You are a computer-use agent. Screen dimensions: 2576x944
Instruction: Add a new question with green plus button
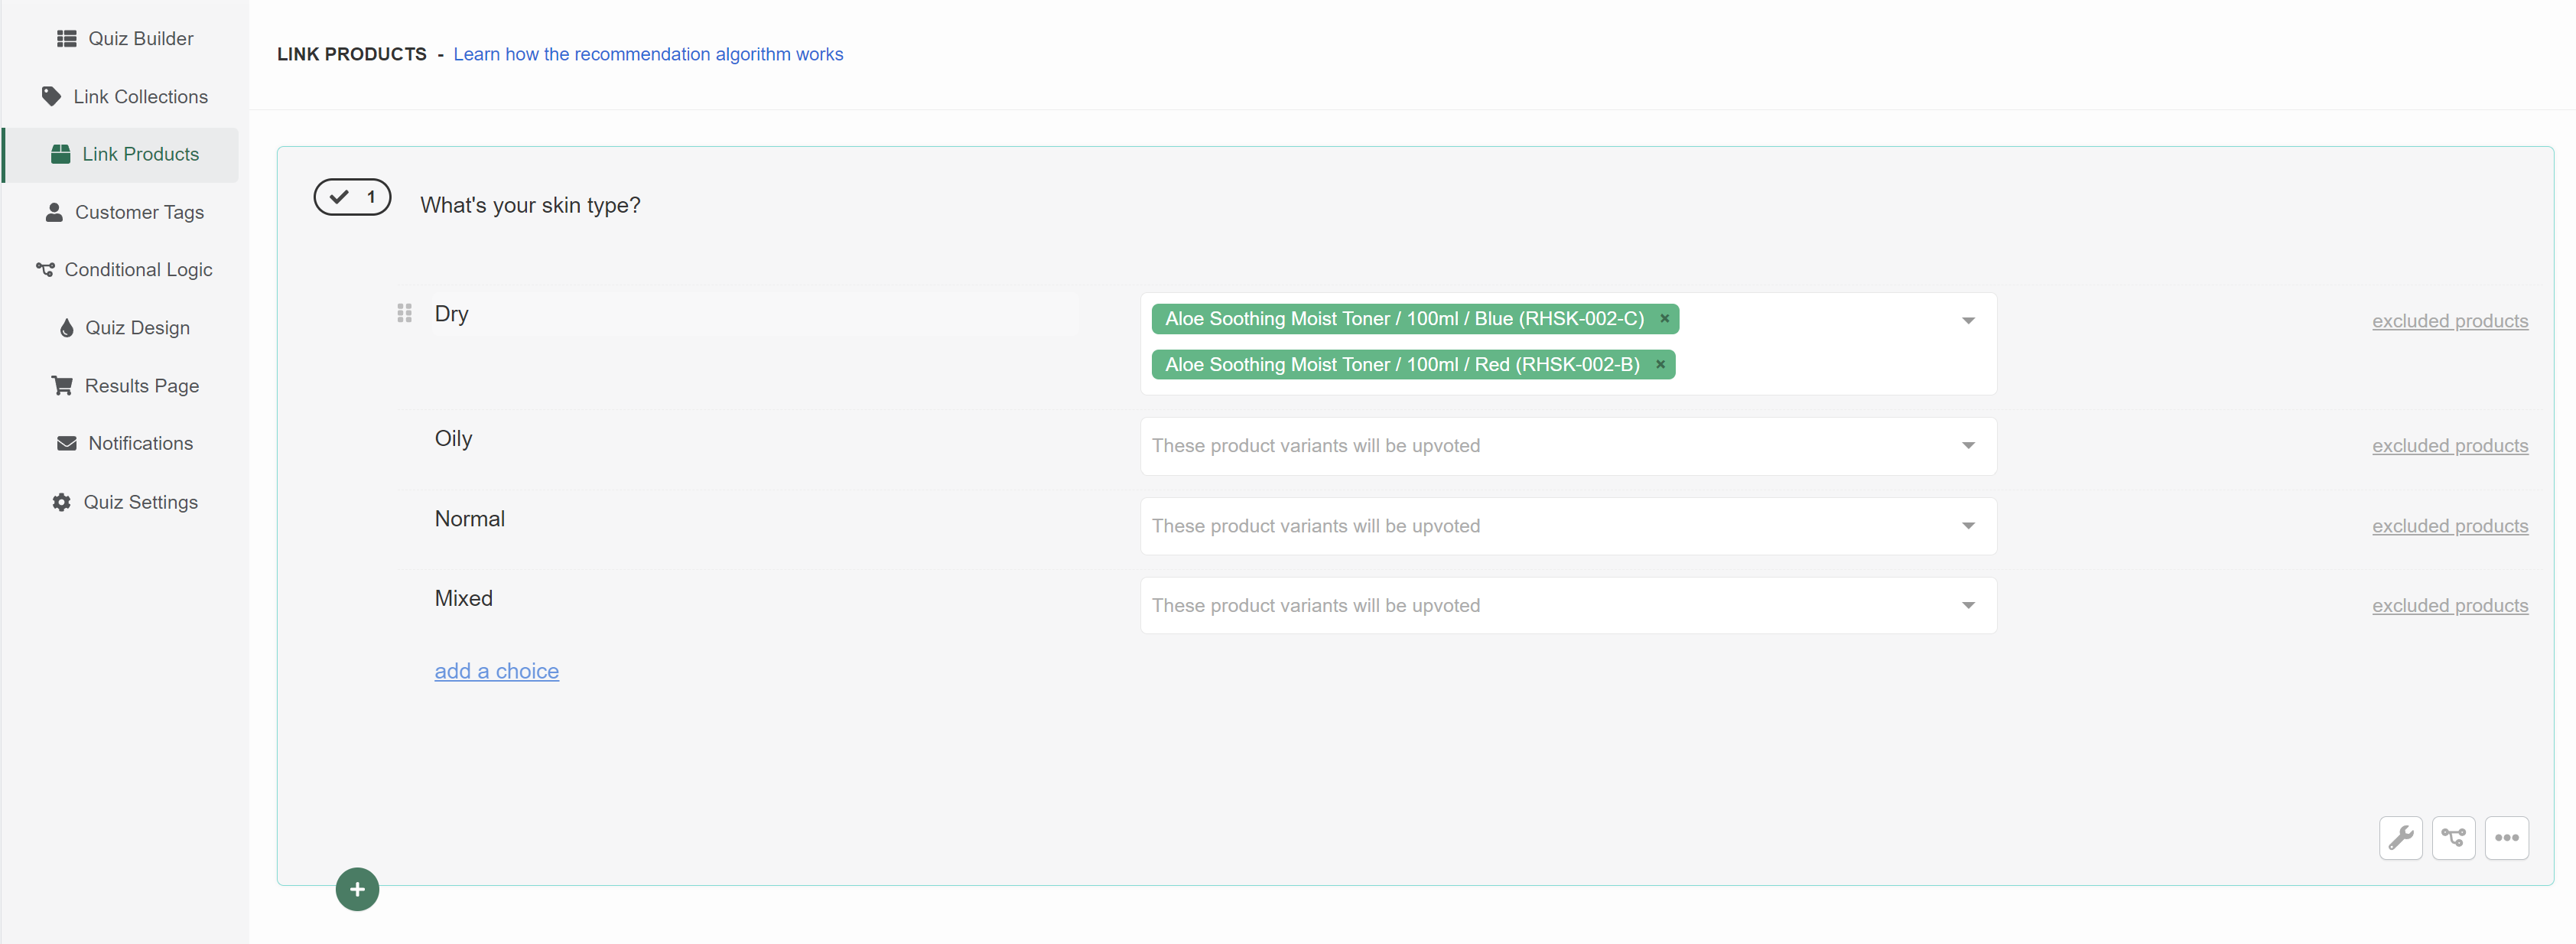pyautogui.click(x=357, y=889)
